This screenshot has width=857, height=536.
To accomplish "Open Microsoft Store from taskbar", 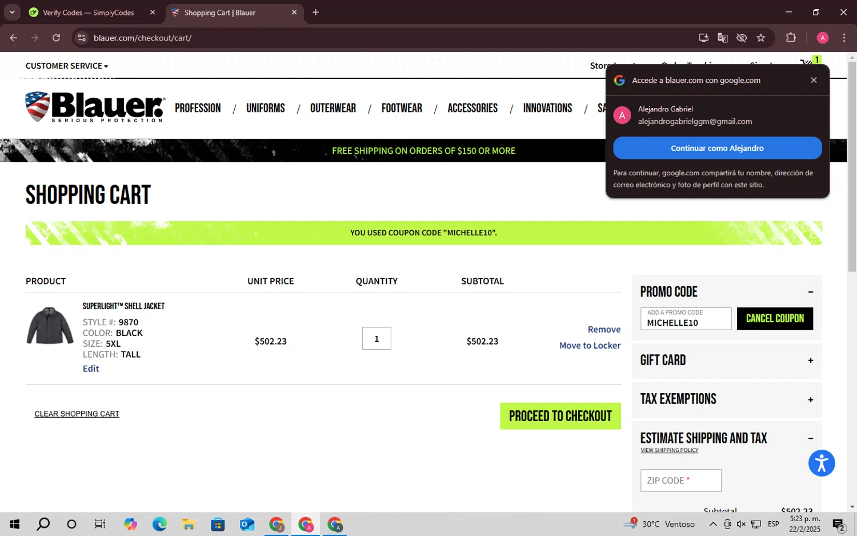I will (x=218, y=524).
